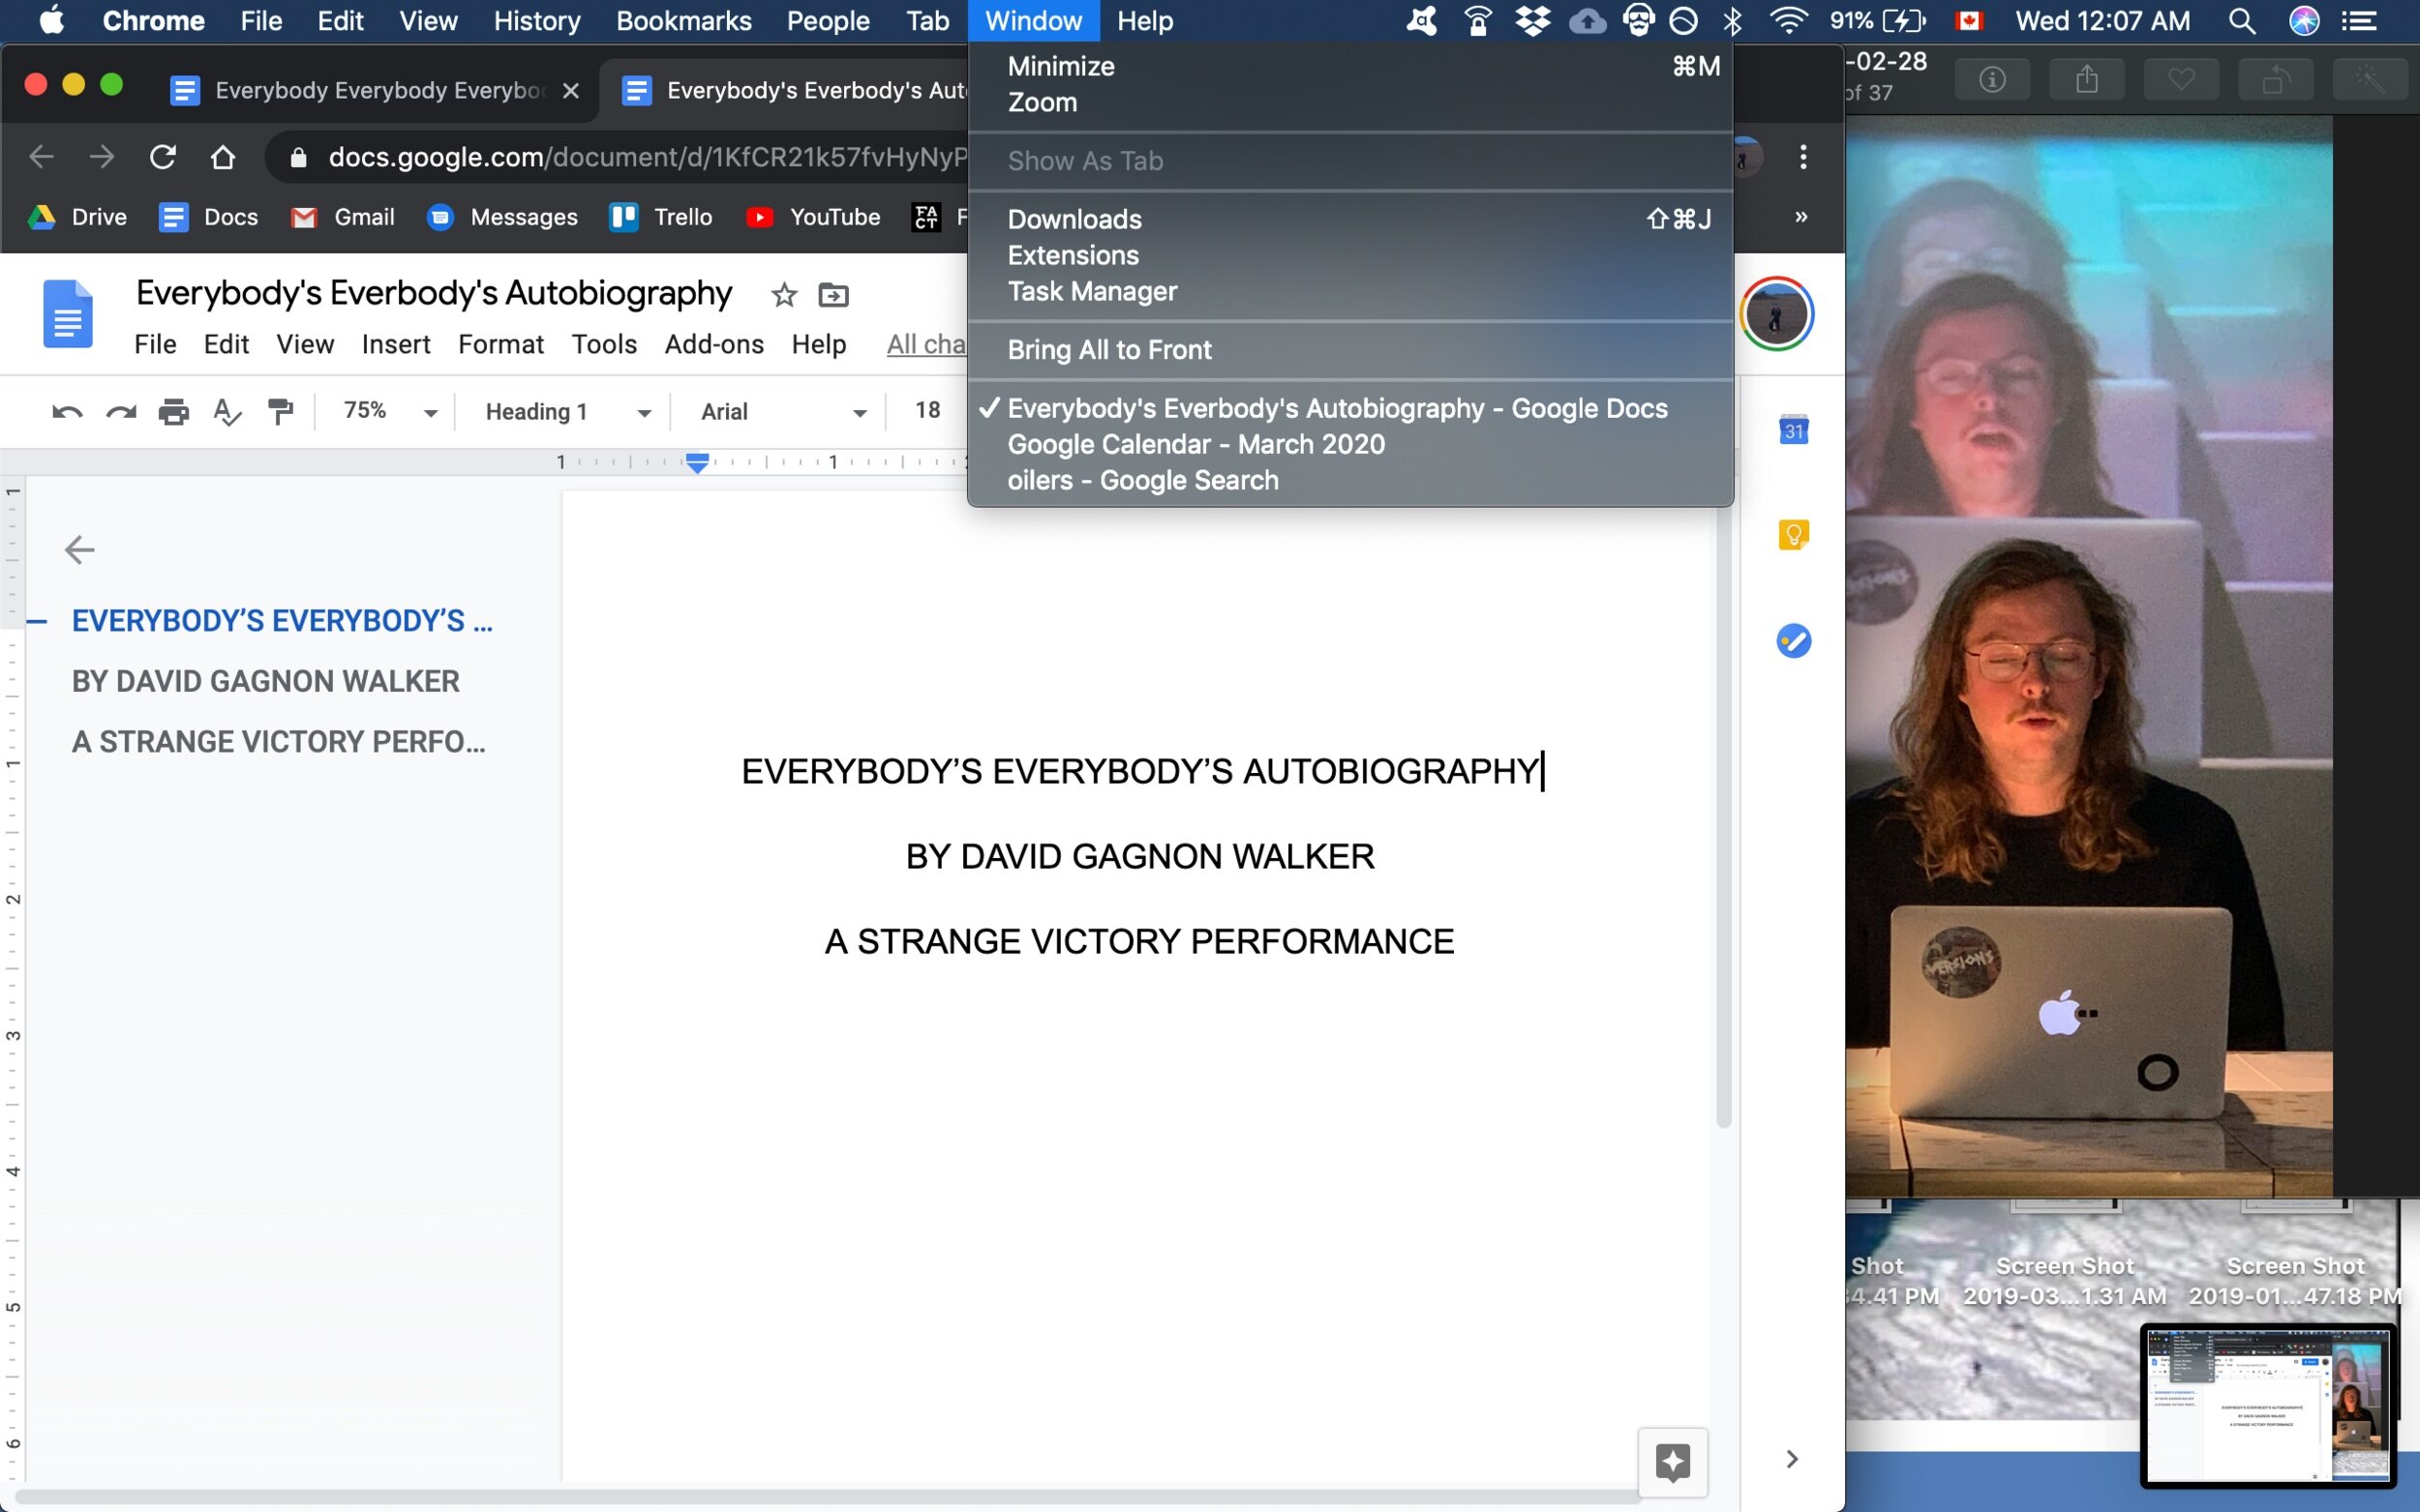The height and width of the screenshot is (1512, 2420).
Task: Close the document outline arrow
Action: (x=79, y=550)
